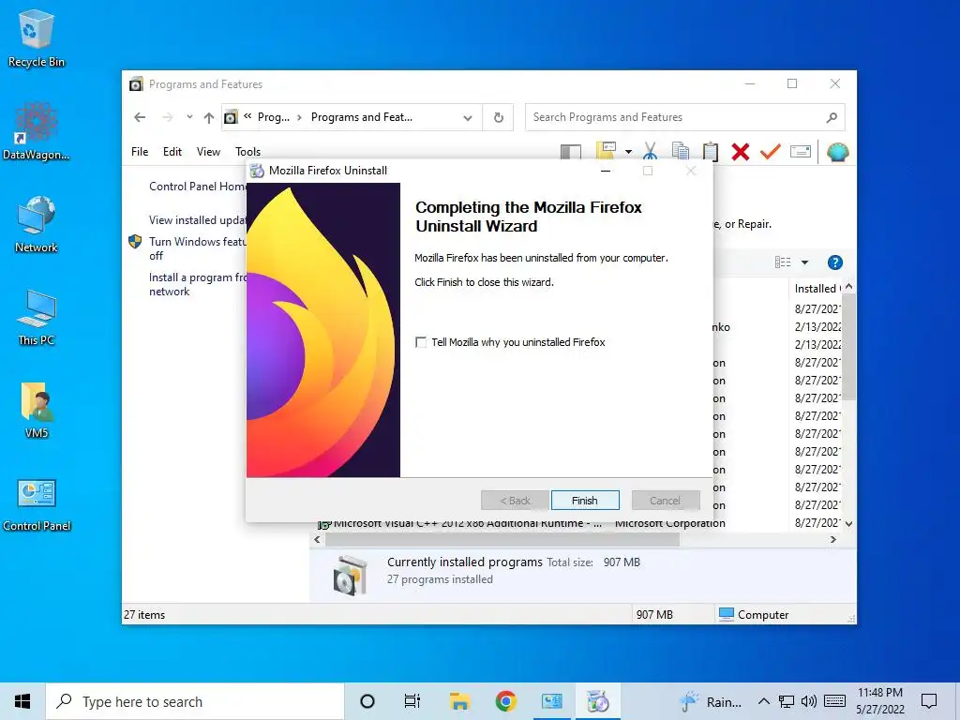Click the Task View taskbar icon
960x720 pixels.
point(412,701)
